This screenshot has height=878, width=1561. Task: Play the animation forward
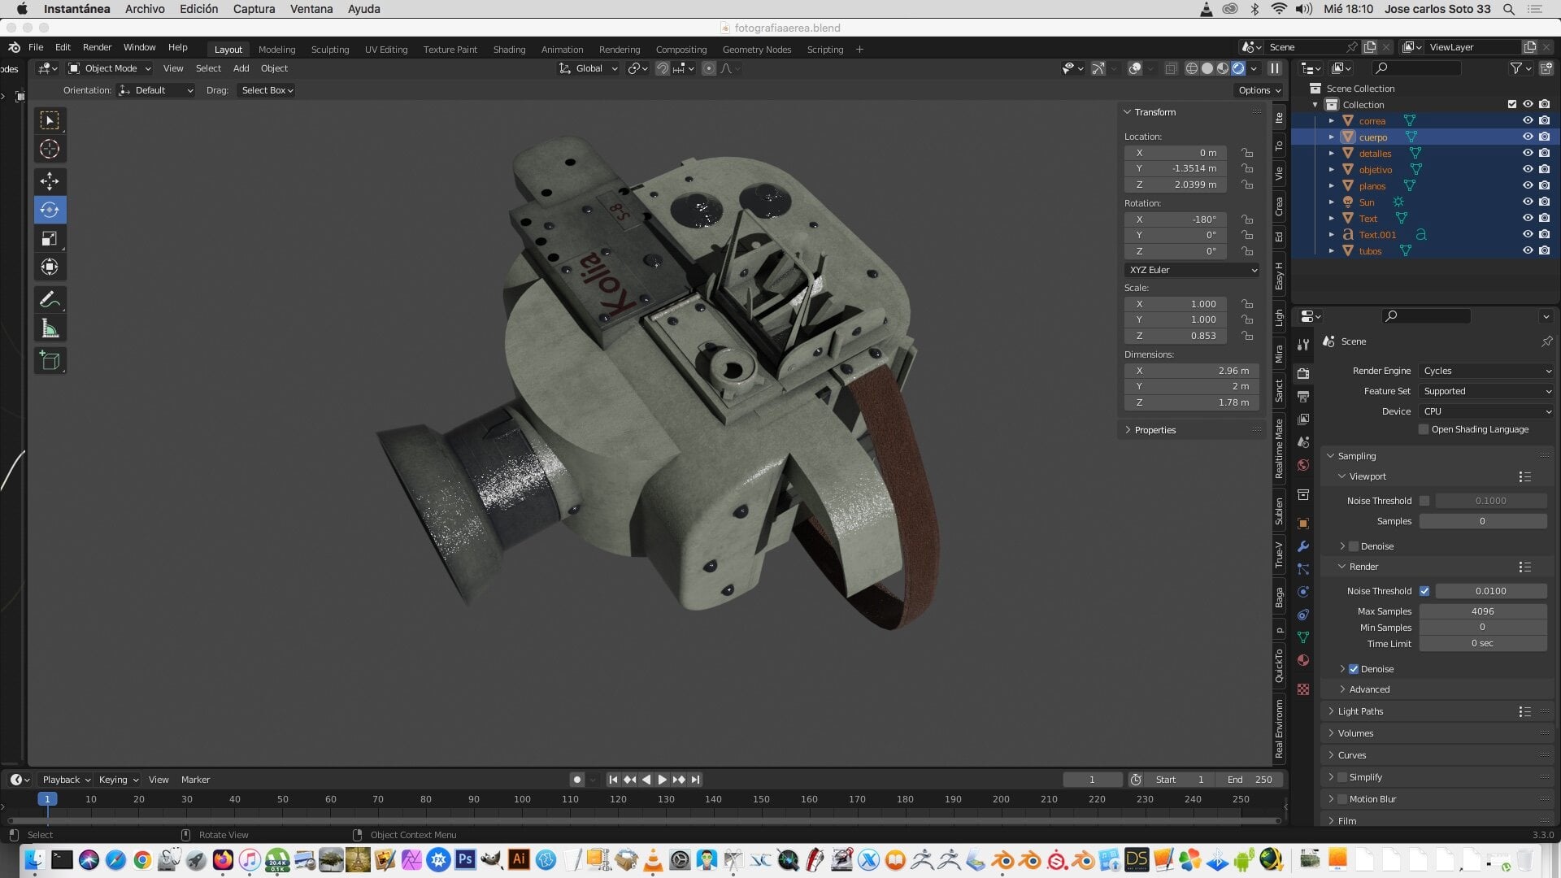click(x=663, y=780)
